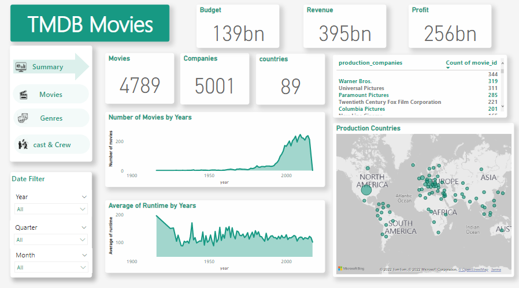The width and height of the screenshot is (519, 288).
Task: Click the Genres theater masks icon
Action: click(x=23, y=118)
